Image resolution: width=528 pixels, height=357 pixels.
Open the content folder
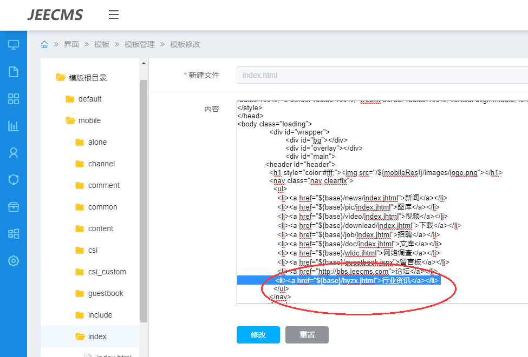coord(101,228)
